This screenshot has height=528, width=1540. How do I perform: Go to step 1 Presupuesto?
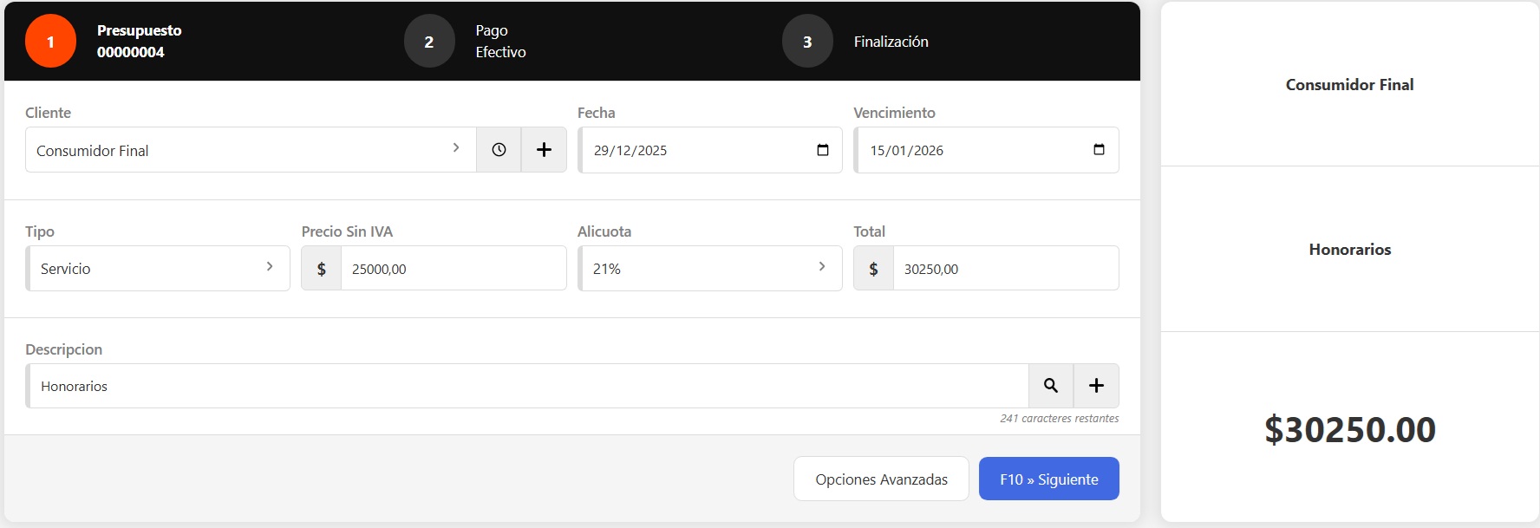coord(51,42)
